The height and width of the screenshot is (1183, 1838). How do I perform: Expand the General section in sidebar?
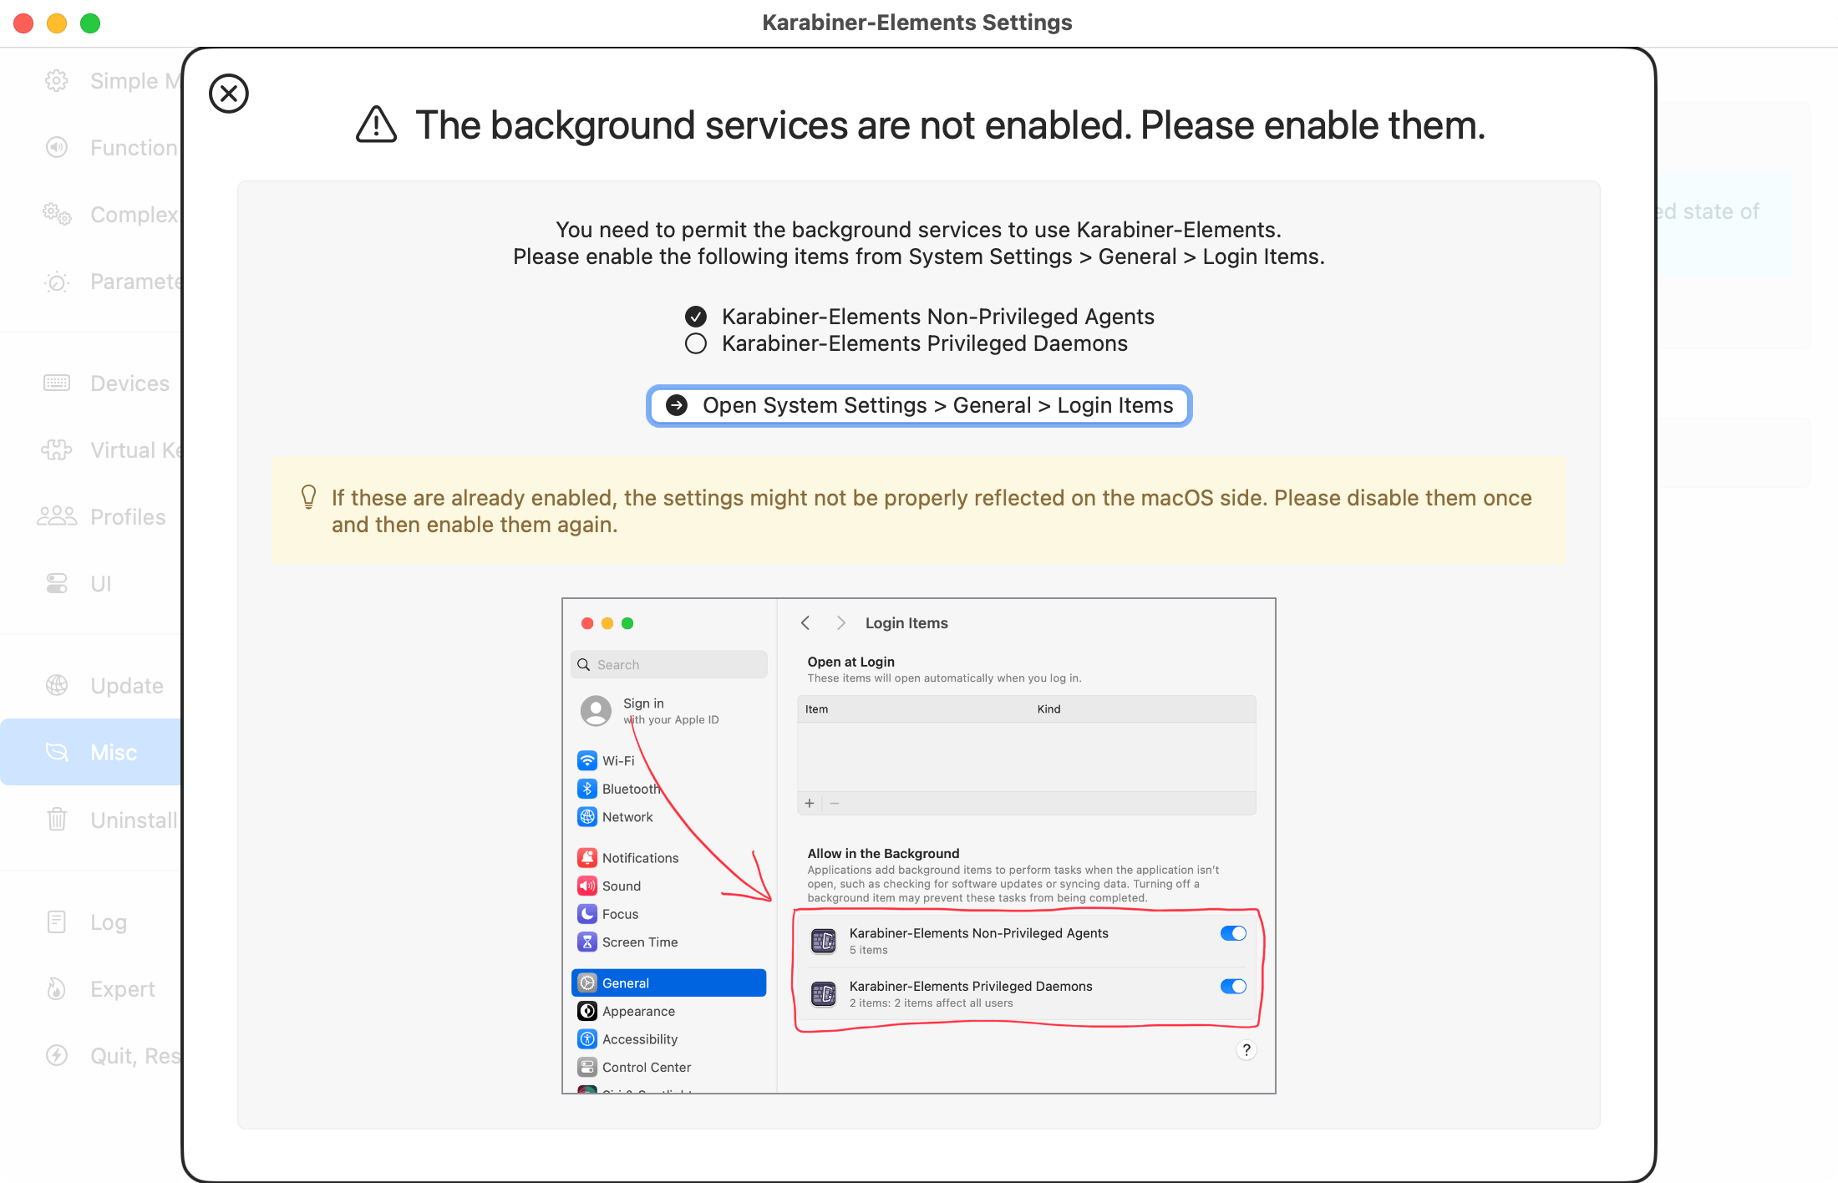670,982
